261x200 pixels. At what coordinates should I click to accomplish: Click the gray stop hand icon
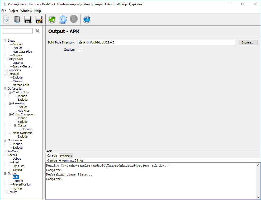[74, 19]
